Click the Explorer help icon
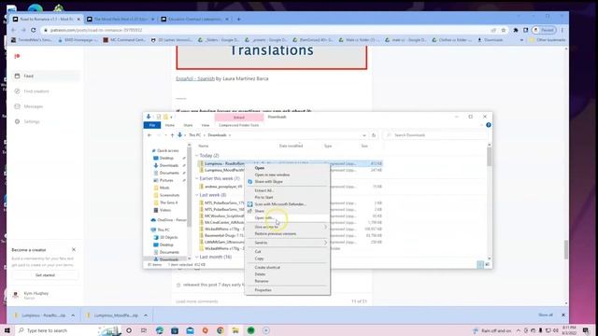Image resolution: width=598 pixels, height=336 pixels. pos(488,125)
